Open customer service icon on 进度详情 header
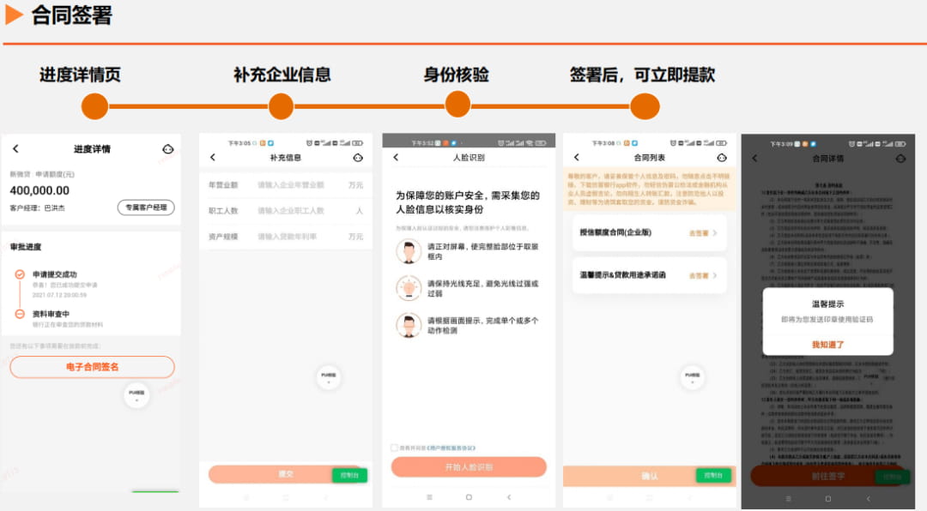The height and width of the screenshot is (511, 927). pyautogui.click(x=168, y=149)
